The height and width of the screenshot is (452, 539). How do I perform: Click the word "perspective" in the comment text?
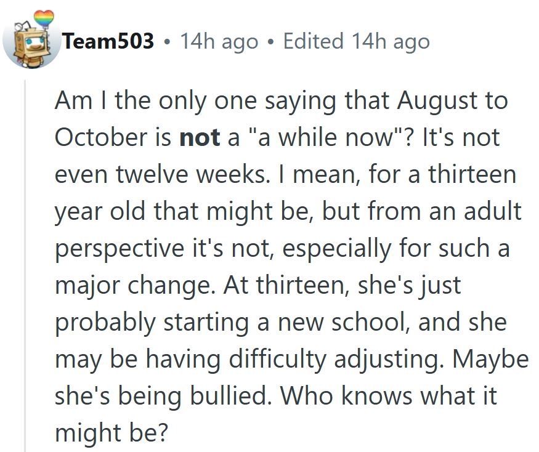(x=120, y=249)
